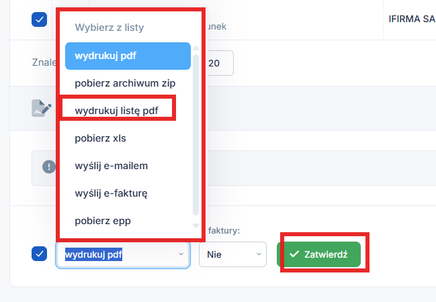
Task: Open the 'wydrukuj pdf' action combo box
Action: tap(122, 254)
